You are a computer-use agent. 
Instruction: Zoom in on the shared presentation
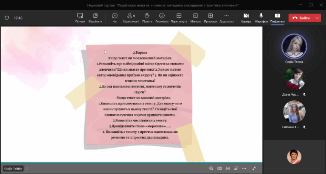(211, 168)
